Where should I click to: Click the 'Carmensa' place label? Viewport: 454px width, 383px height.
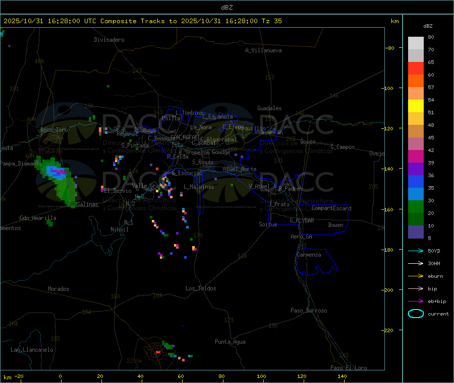(x=309, y=255)
